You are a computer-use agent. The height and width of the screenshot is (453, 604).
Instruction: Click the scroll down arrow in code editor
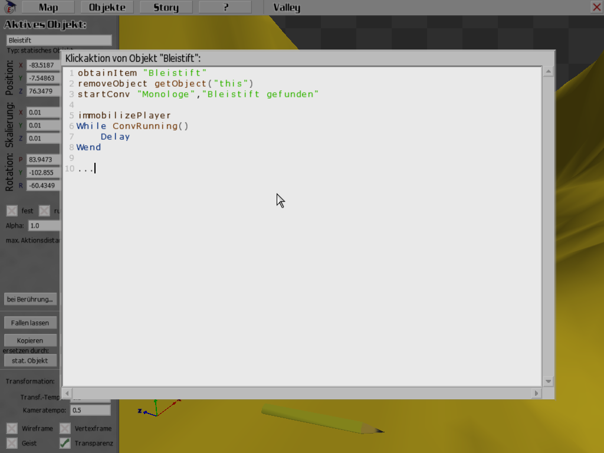(x=548, y=381)
